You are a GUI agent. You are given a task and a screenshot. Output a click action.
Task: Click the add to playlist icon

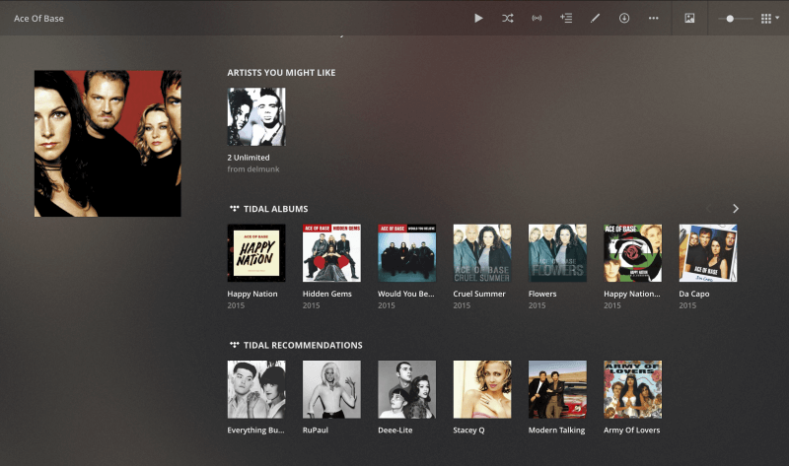[565, 18]
